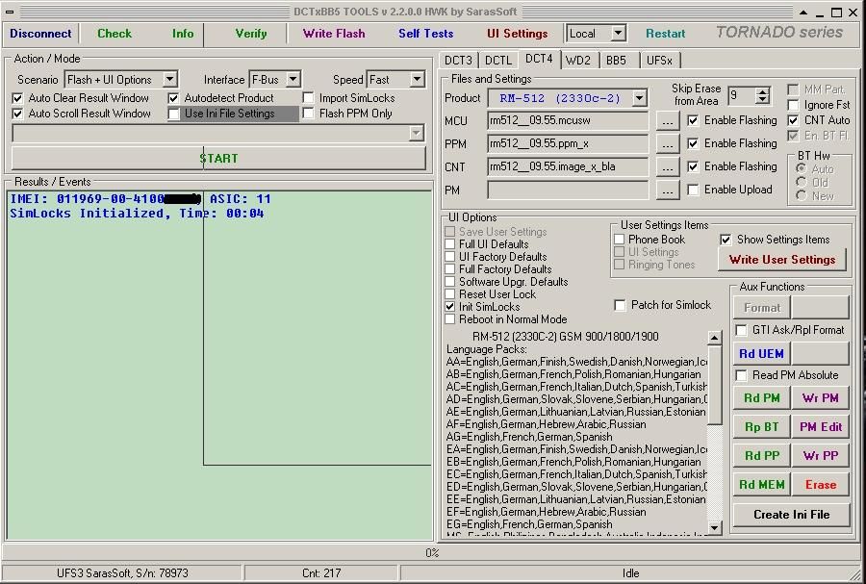Image resolution: width=866 pixels, height=584 pixels.
Task: Open the Interface F-Bus dropdown
Action: (x=293, y=80)
